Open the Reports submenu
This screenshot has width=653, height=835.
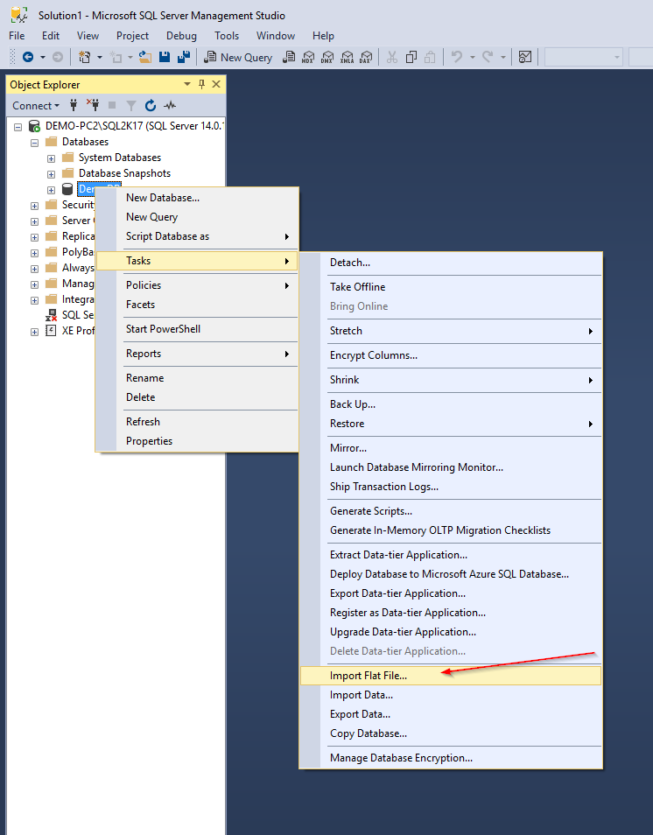(x=197, y=353)
